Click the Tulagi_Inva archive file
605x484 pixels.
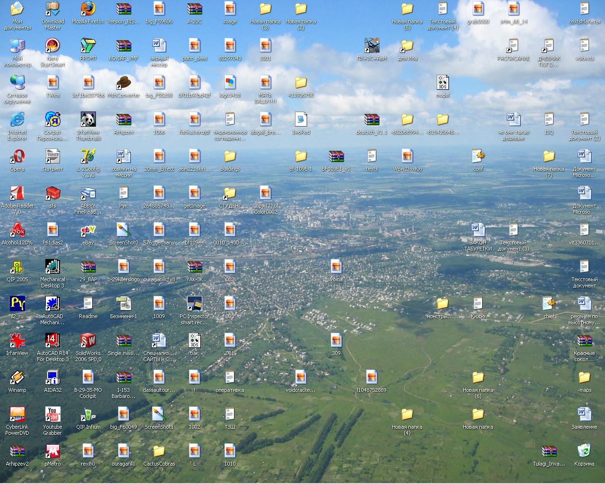click(x=549, y=451)
